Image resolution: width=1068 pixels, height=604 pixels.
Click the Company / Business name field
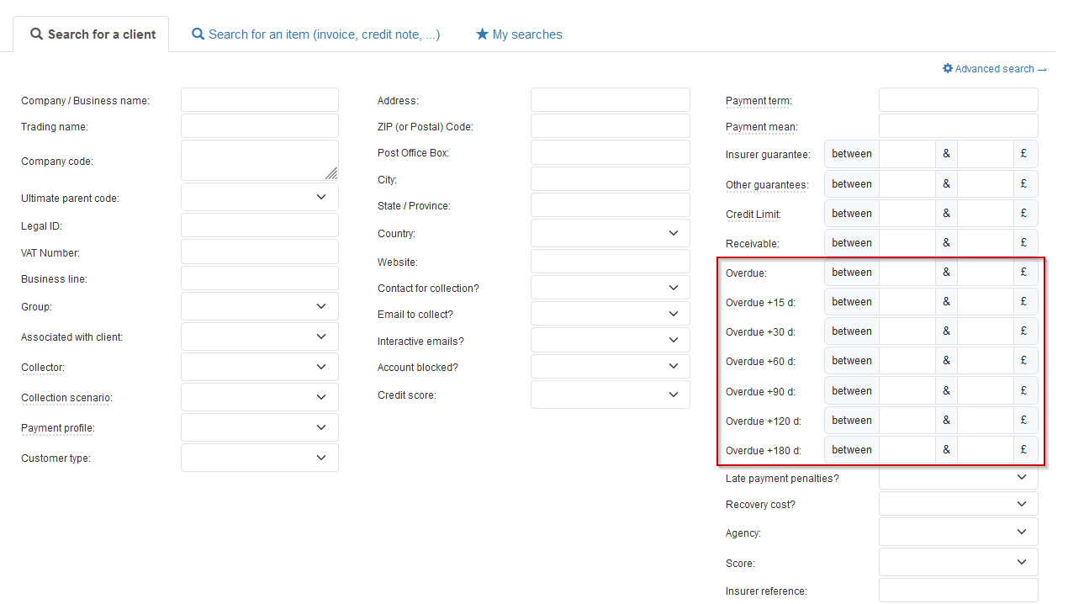(x=259, y=100)
